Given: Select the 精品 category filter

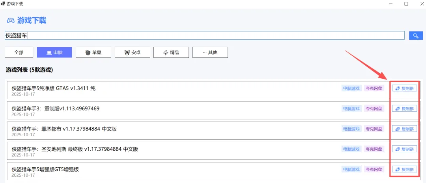Looking at the screenshot, I should pyautogui.click(x=171, y=53).
